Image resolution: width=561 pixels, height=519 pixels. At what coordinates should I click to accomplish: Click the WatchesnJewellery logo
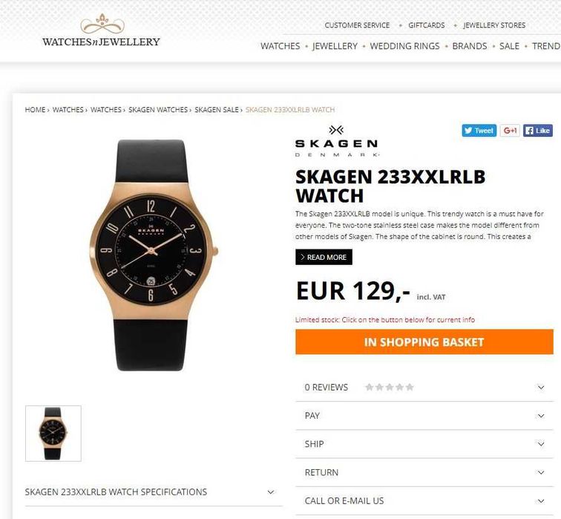[101, 30]
